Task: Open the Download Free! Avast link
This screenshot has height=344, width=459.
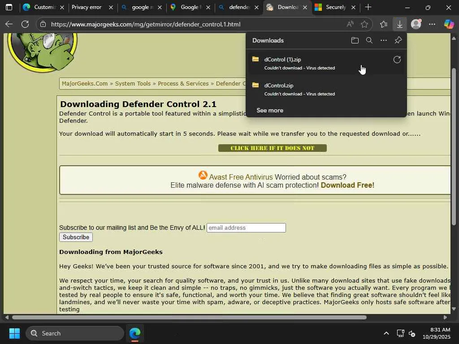Action: [347, 185]
